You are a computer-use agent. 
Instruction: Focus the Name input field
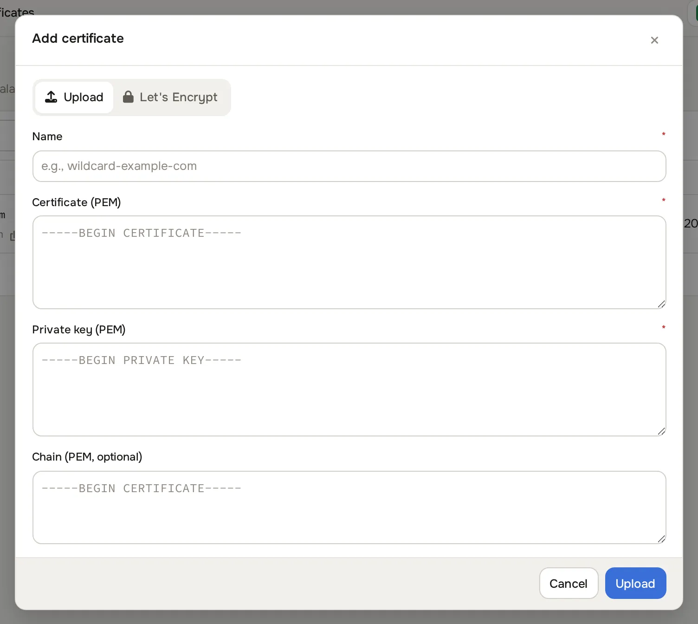point(349,166)
